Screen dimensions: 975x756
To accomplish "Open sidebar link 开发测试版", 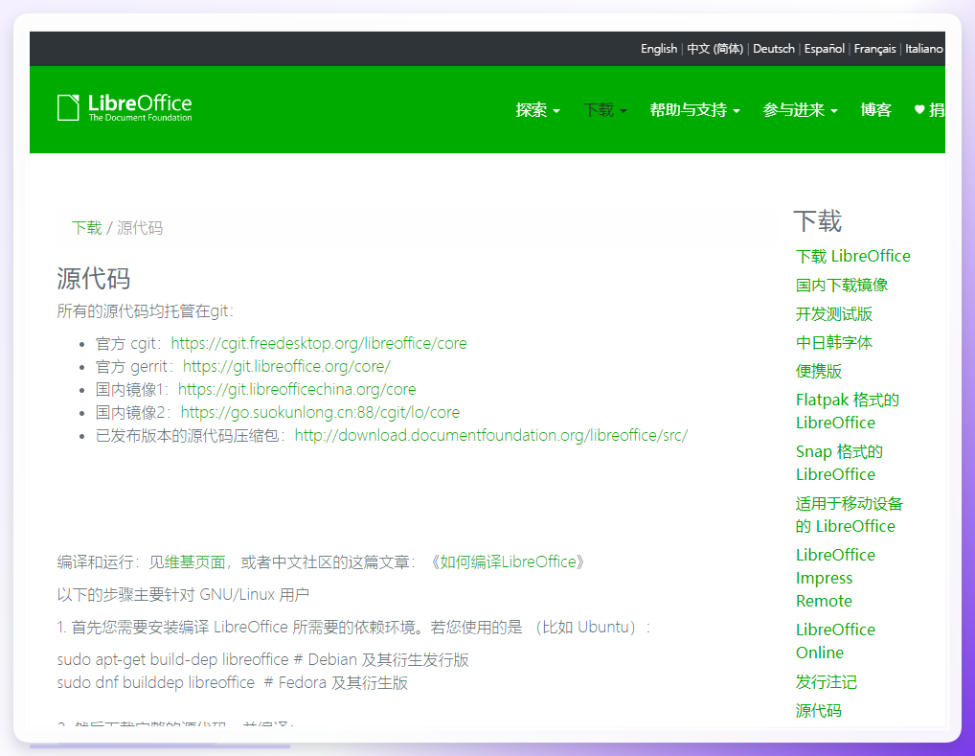I will pyautogui.click(x=834, y=313).
